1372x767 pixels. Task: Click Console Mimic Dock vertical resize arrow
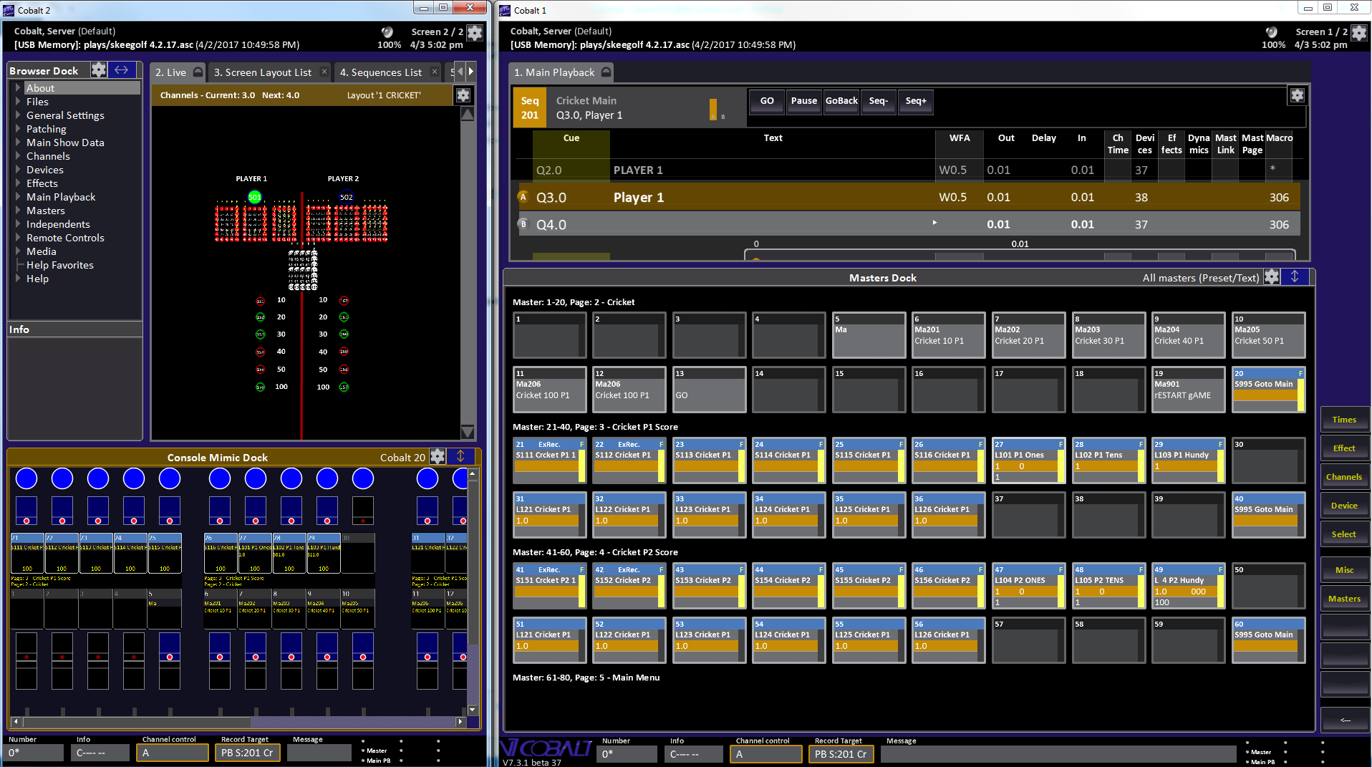[460, 456]
